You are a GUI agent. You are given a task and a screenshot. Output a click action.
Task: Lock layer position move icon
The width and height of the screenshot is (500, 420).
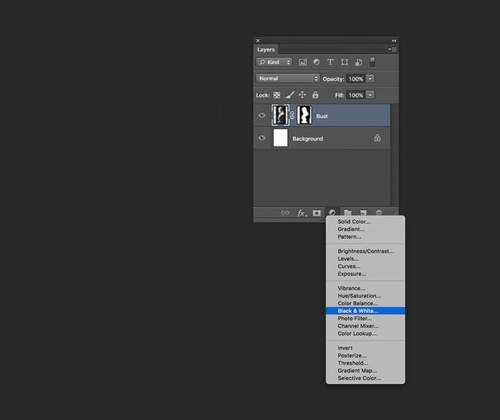click(302, 94)
